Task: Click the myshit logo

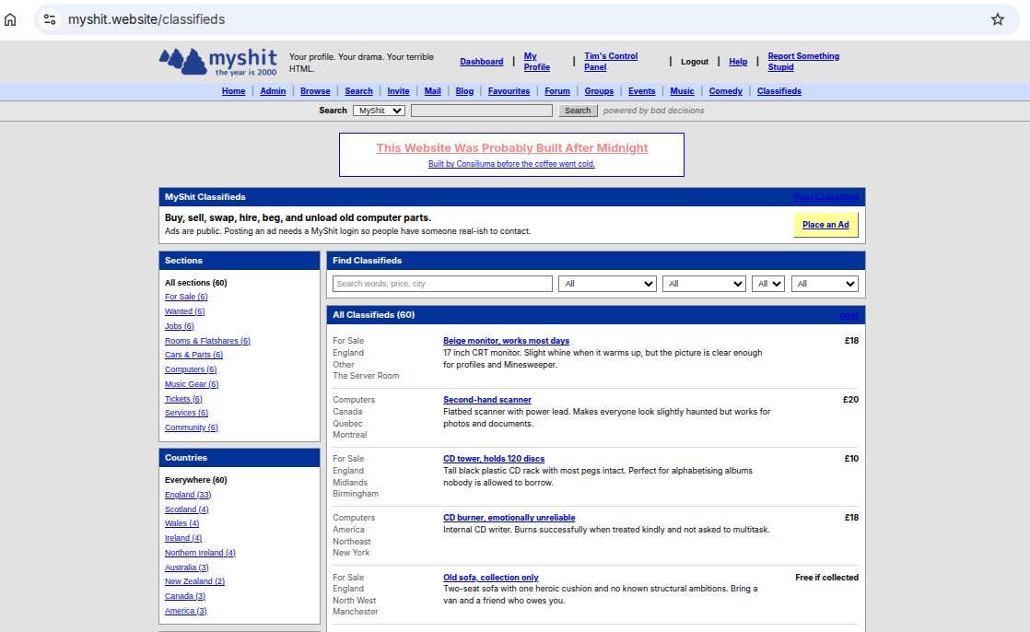Action: (x=218, y=62)
